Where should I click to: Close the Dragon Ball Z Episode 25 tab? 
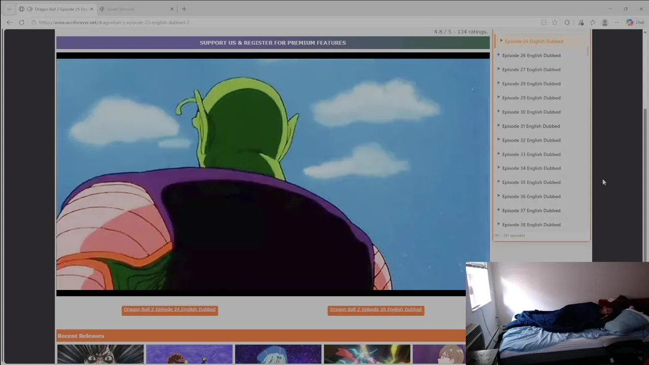92,9
